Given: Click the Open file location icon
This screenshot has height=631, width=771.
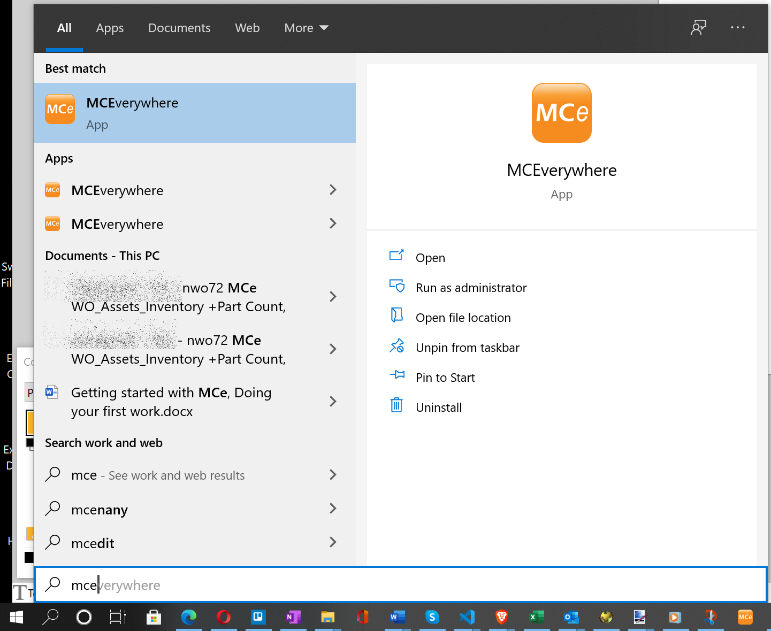Looking at the screenshot, I should click(396, 315).
